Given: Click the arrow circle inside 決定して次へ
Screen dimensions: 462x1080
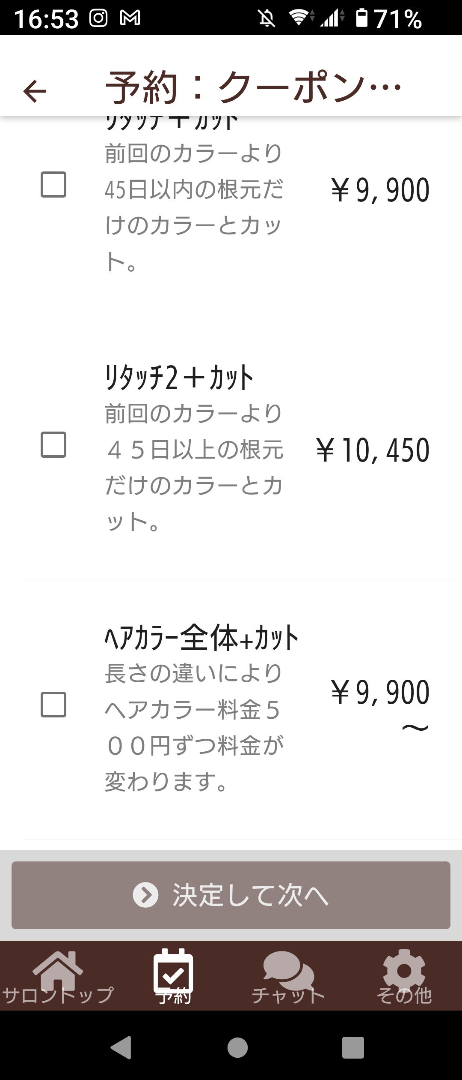Looking at the screenshot, I should point(145,895).
